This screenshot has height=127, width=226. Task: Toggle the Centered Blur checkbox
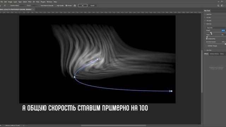point(207,39)
